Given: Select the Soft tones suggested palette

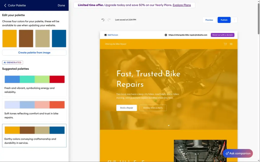Looking at the screenshot, I should [34, 110].
